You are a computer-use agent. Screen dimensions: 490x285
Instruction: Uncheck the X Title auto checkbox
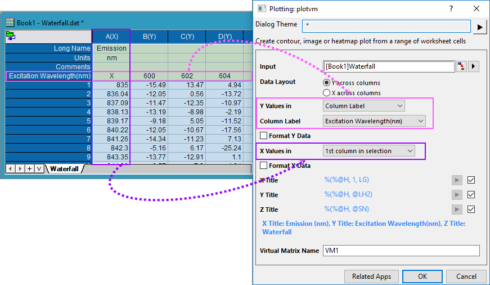pyautogui.click(x=471, y=180)
